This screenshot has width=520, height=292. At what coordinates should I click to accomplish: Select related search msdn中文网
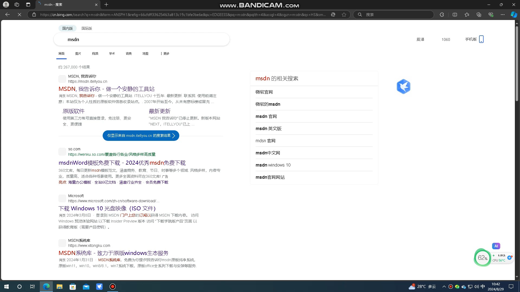click(268, 153)
